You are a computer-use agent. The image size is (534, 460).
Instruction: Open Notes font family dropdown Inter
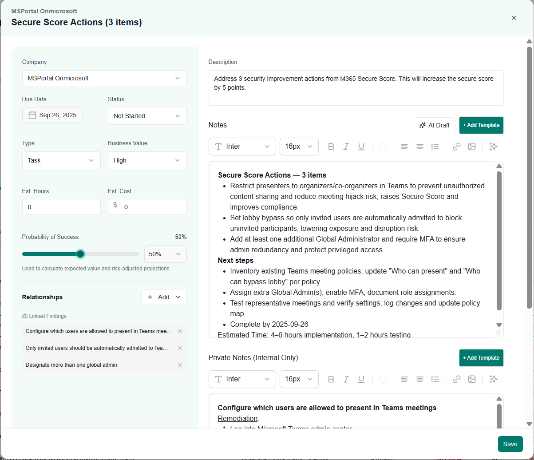(x=242, y=147)
